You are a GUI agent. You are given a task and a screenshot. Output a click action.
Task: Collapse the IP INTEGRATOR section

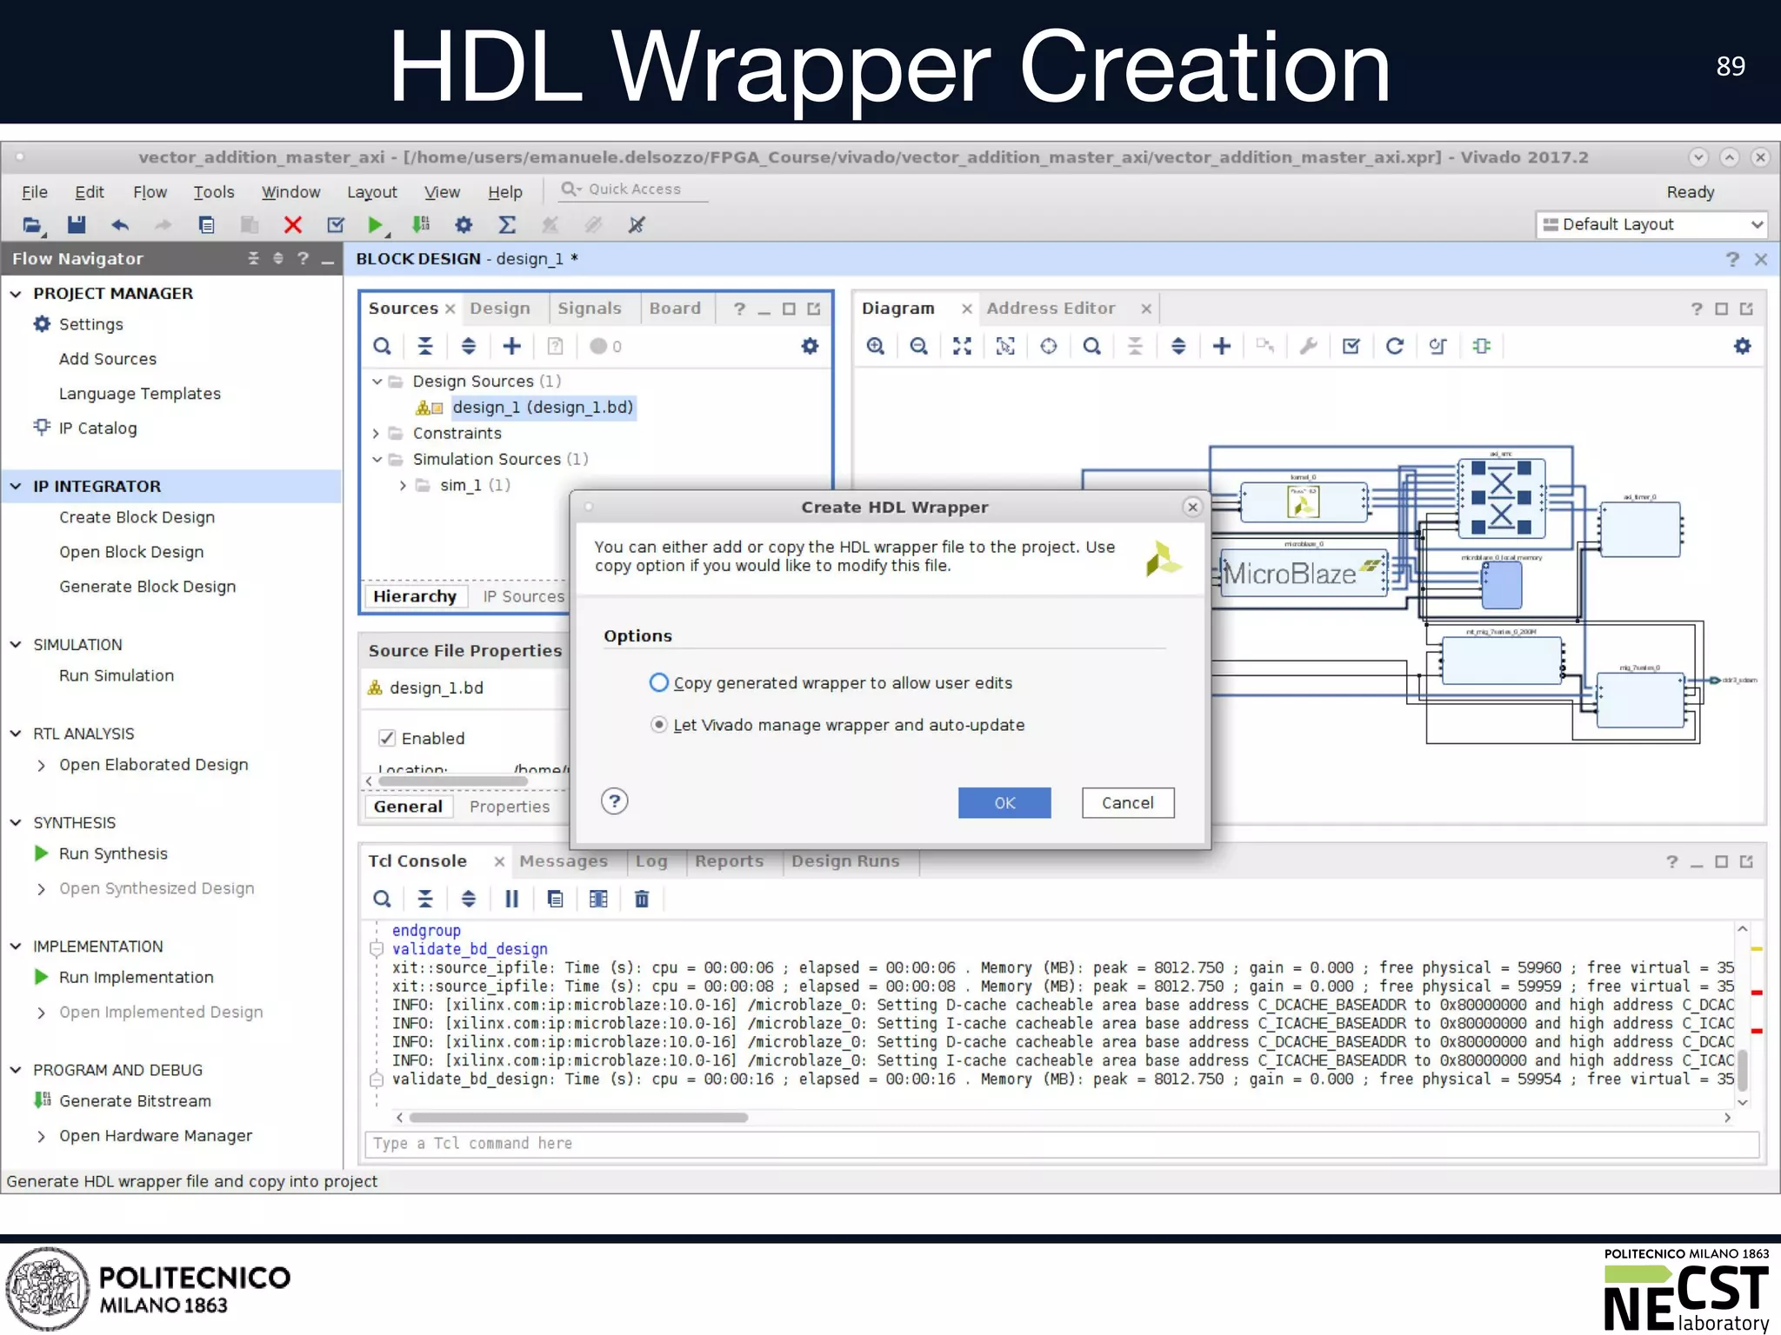tap(16, 486)
